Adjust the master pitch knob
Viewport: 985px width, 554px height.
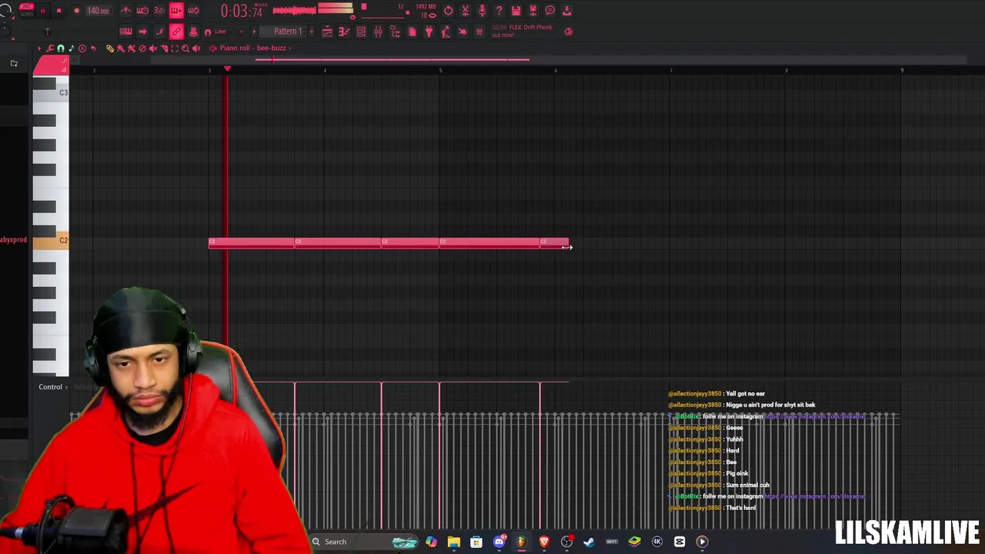point(5,31)
